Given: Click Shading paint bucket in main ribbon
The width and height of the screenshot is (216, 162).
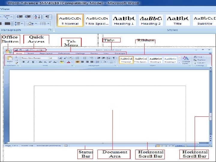Looking at the screenshot, I should [x=30, y=24].
